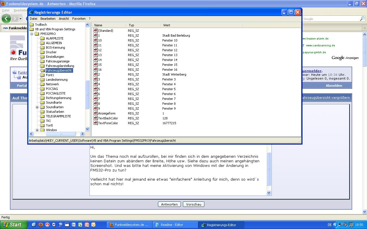Viewport: 367px width, 229px height.
Task: Collapse the FMS32PRO registry key
Action: click(32, 34)
